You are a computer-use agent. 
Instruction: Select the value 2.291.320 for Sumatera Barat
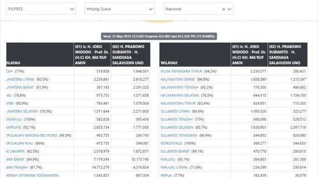141,87
